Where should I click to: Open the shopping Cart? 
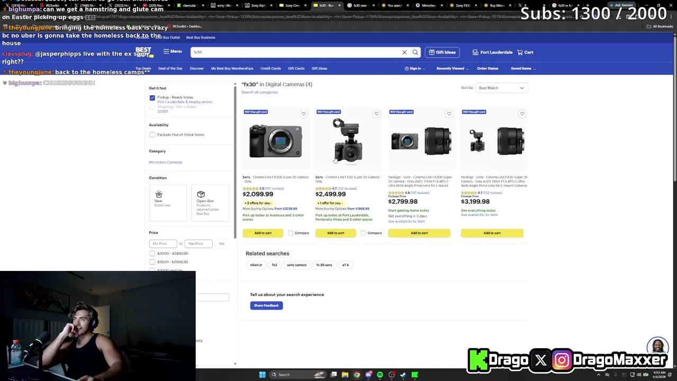coord(525,52)
